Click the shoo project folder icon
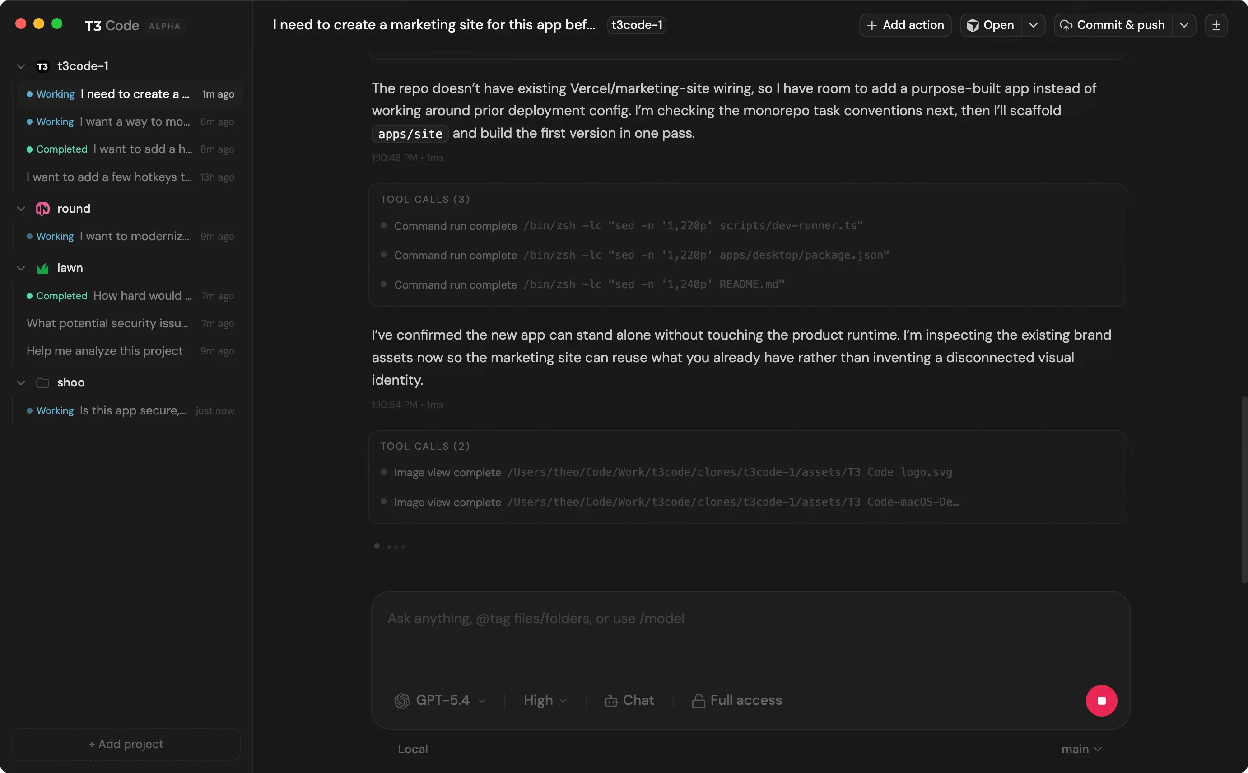The height and width of the screenshot is (773, 1248). tap(43, 382)
